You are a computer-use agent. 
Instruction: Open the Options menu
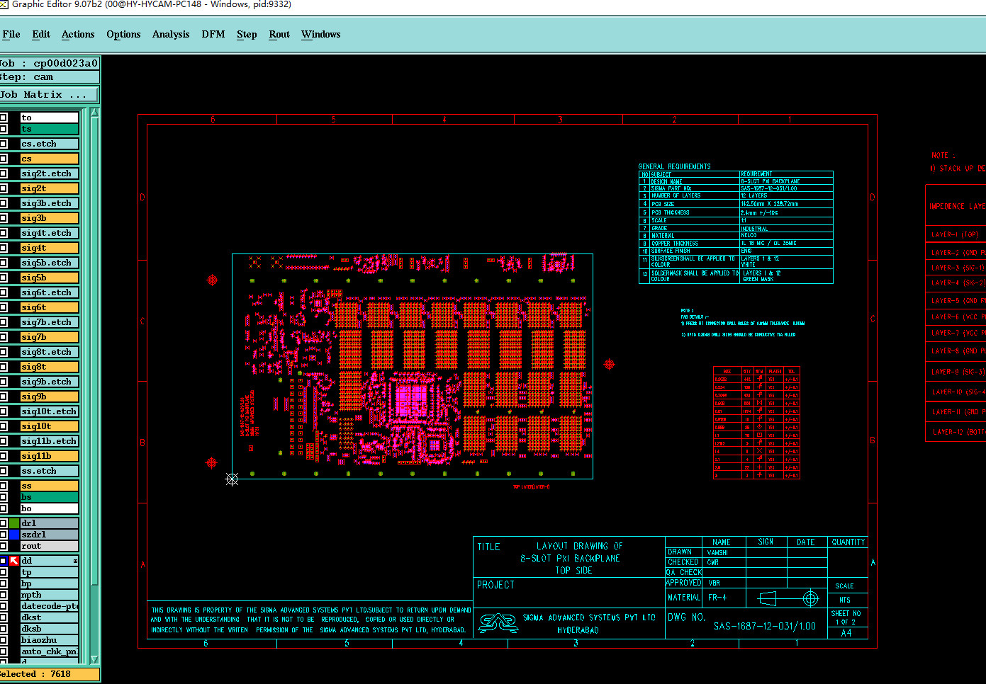(123, 34)
